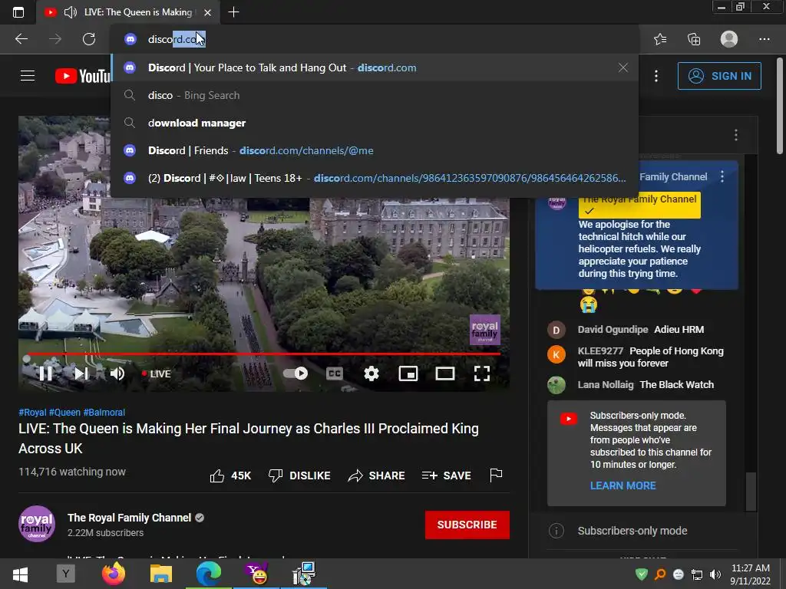Select the Discord 'Your Place to Talk' suggestion

375,67
